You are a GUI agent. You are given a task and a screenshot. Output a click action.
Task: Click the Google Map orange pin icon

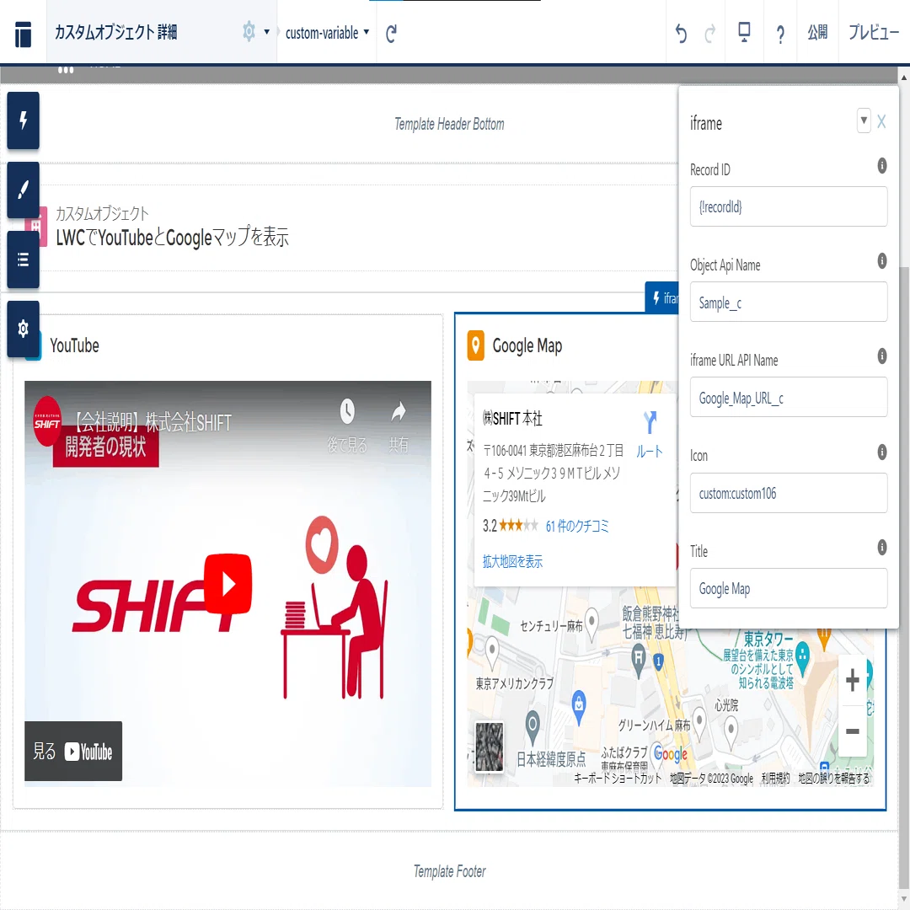[x=476, y=345]
